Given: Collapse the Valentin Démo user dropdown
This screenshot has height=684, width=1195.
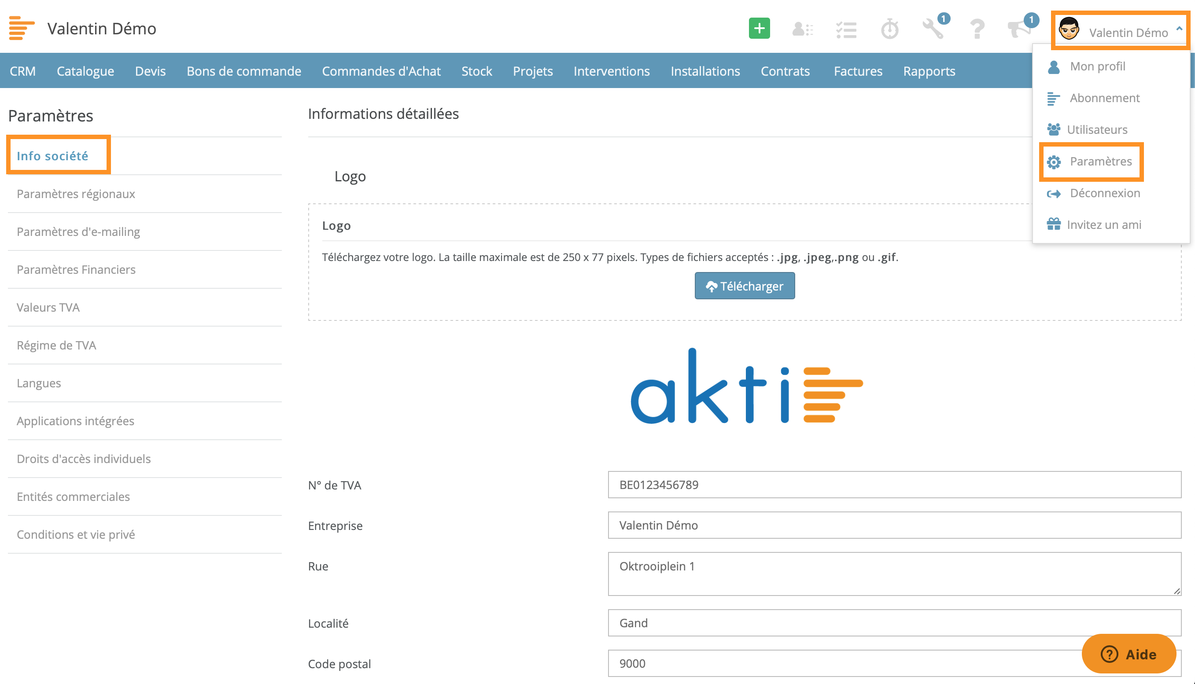Looking at the screenshot, I should tap(1179, 29).
